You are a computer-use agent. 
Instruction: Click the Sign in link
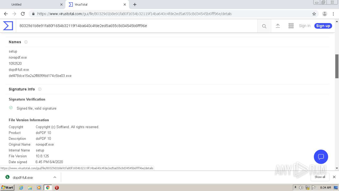(x=305, y=26)
